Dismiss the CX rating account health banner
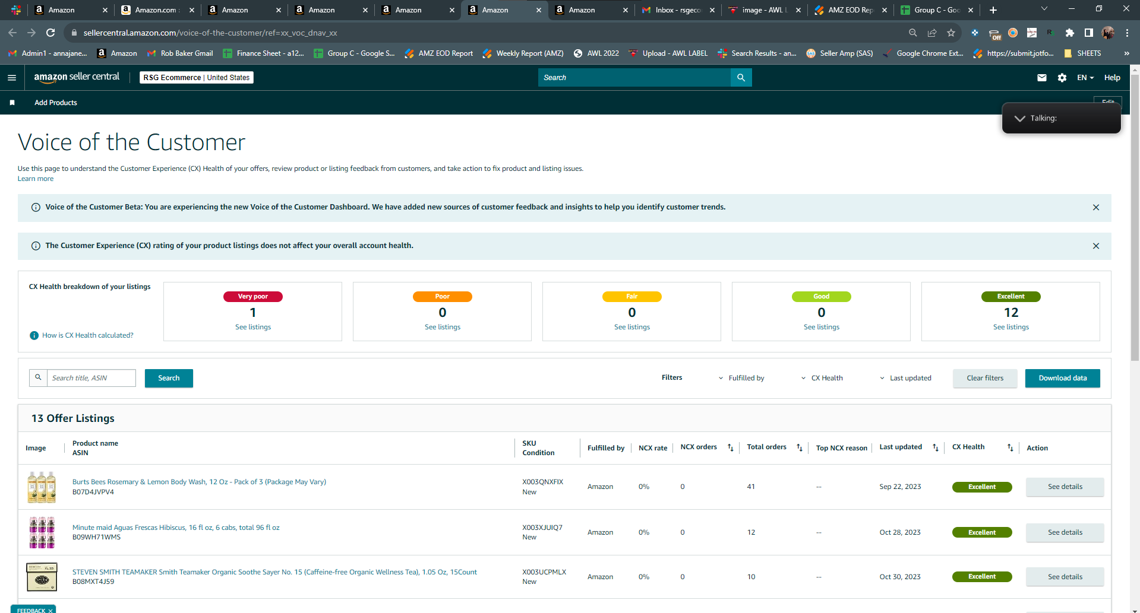 pos(1096,246)
